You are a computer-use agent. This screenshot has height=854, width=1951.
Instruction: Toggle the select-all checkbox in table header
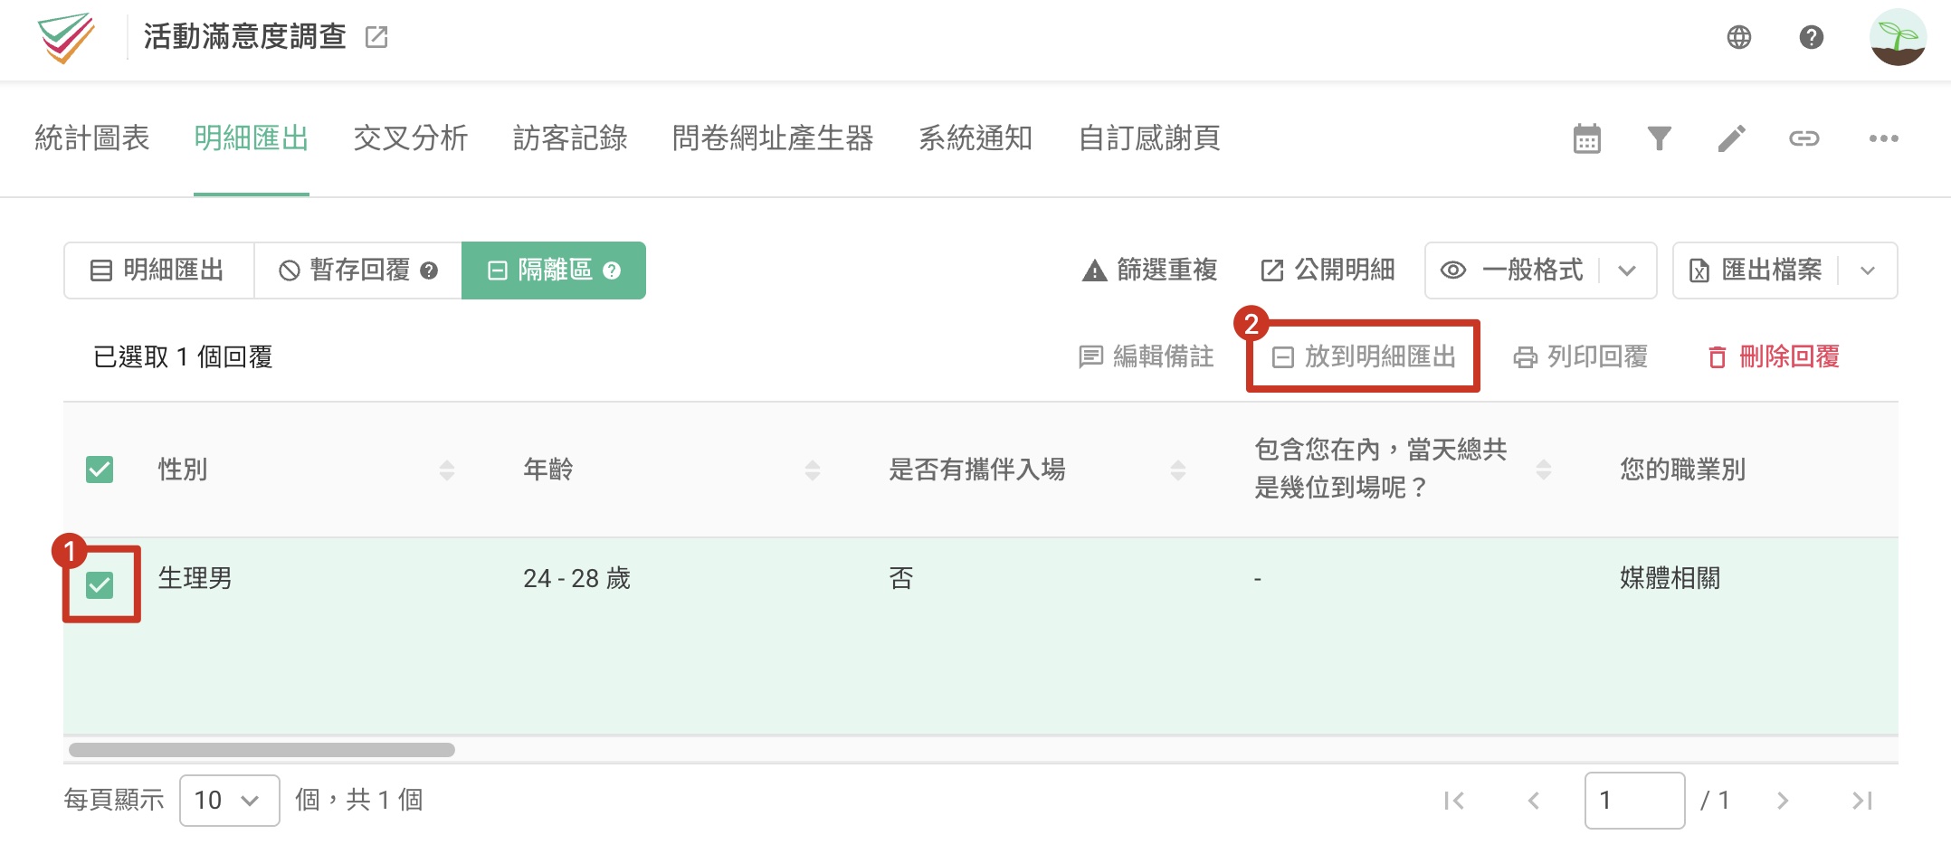coord(100,470)
